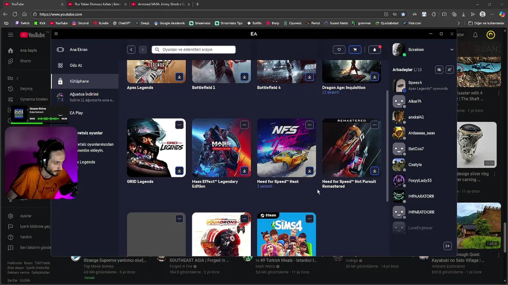Open Ağustos İndirimi in EA sidebar
Image resolution: width=508 pixels, height=285 pixels.
[85, 97]
